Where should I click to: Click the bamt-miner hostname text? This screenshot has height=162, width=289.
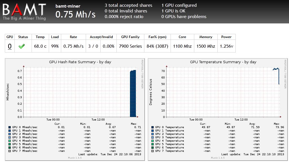coord(68,6)
